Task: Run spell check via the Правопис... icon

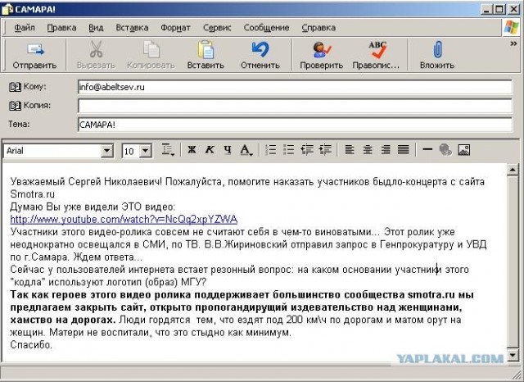Action: (x=377, y=49)
